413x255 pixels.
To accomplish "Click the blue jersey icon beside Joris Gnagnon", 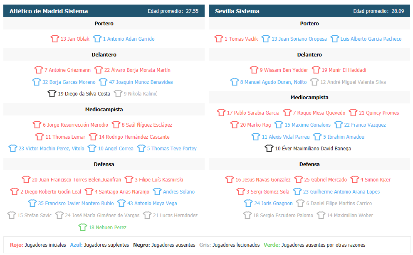I will pos(248,203).
